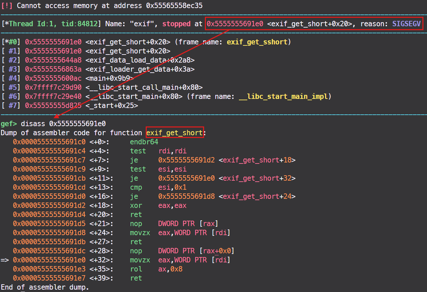Screen dimensions: 427x292
Task: Click the => current instruction marker
Action: [x=4, y=260]
